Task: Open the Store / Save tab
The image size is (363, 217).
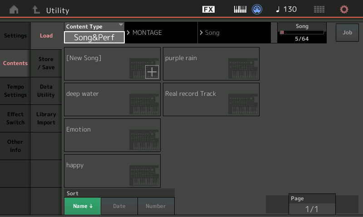Action: click(46, 63)
